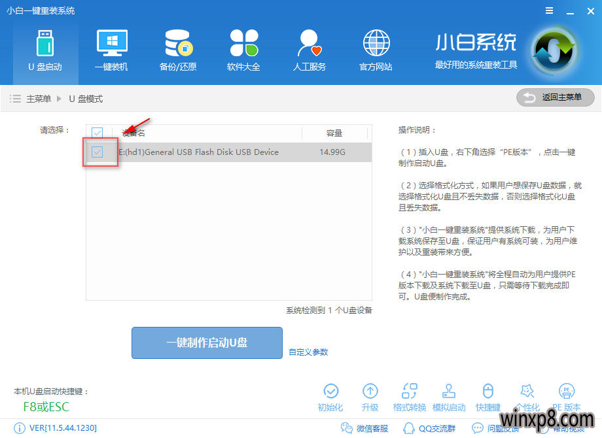Toggle the select-all checkbox in the table header
The height and width of the screenshot is (438, 602).
pos(97,133)
